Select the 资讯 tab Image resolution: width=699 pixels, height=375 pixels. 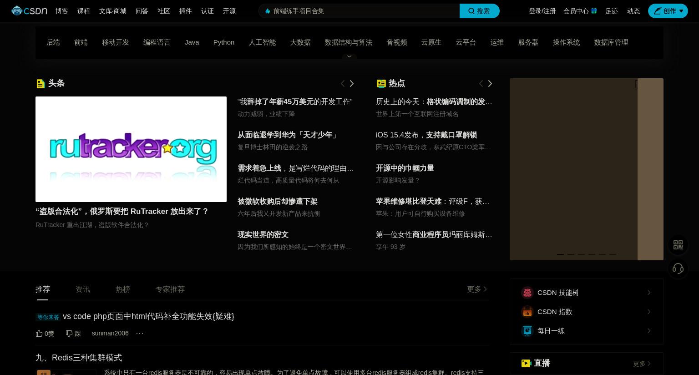tap(83, 289)
